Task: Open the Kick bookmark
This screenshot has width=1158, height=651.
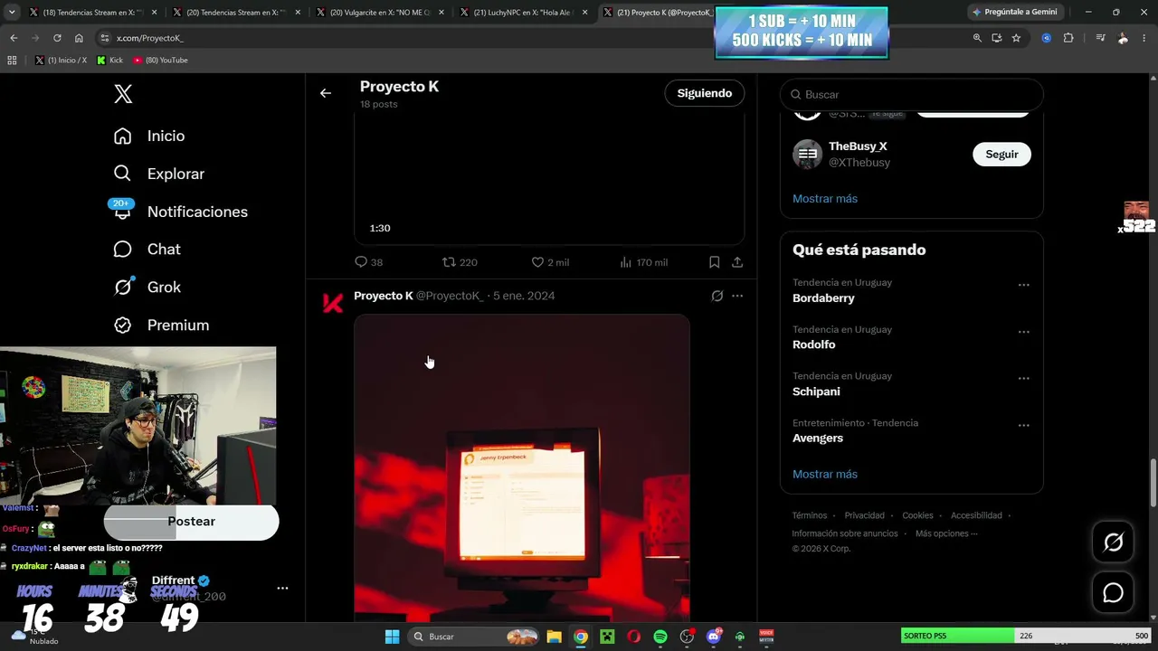Action: click(x=110, y=60)
